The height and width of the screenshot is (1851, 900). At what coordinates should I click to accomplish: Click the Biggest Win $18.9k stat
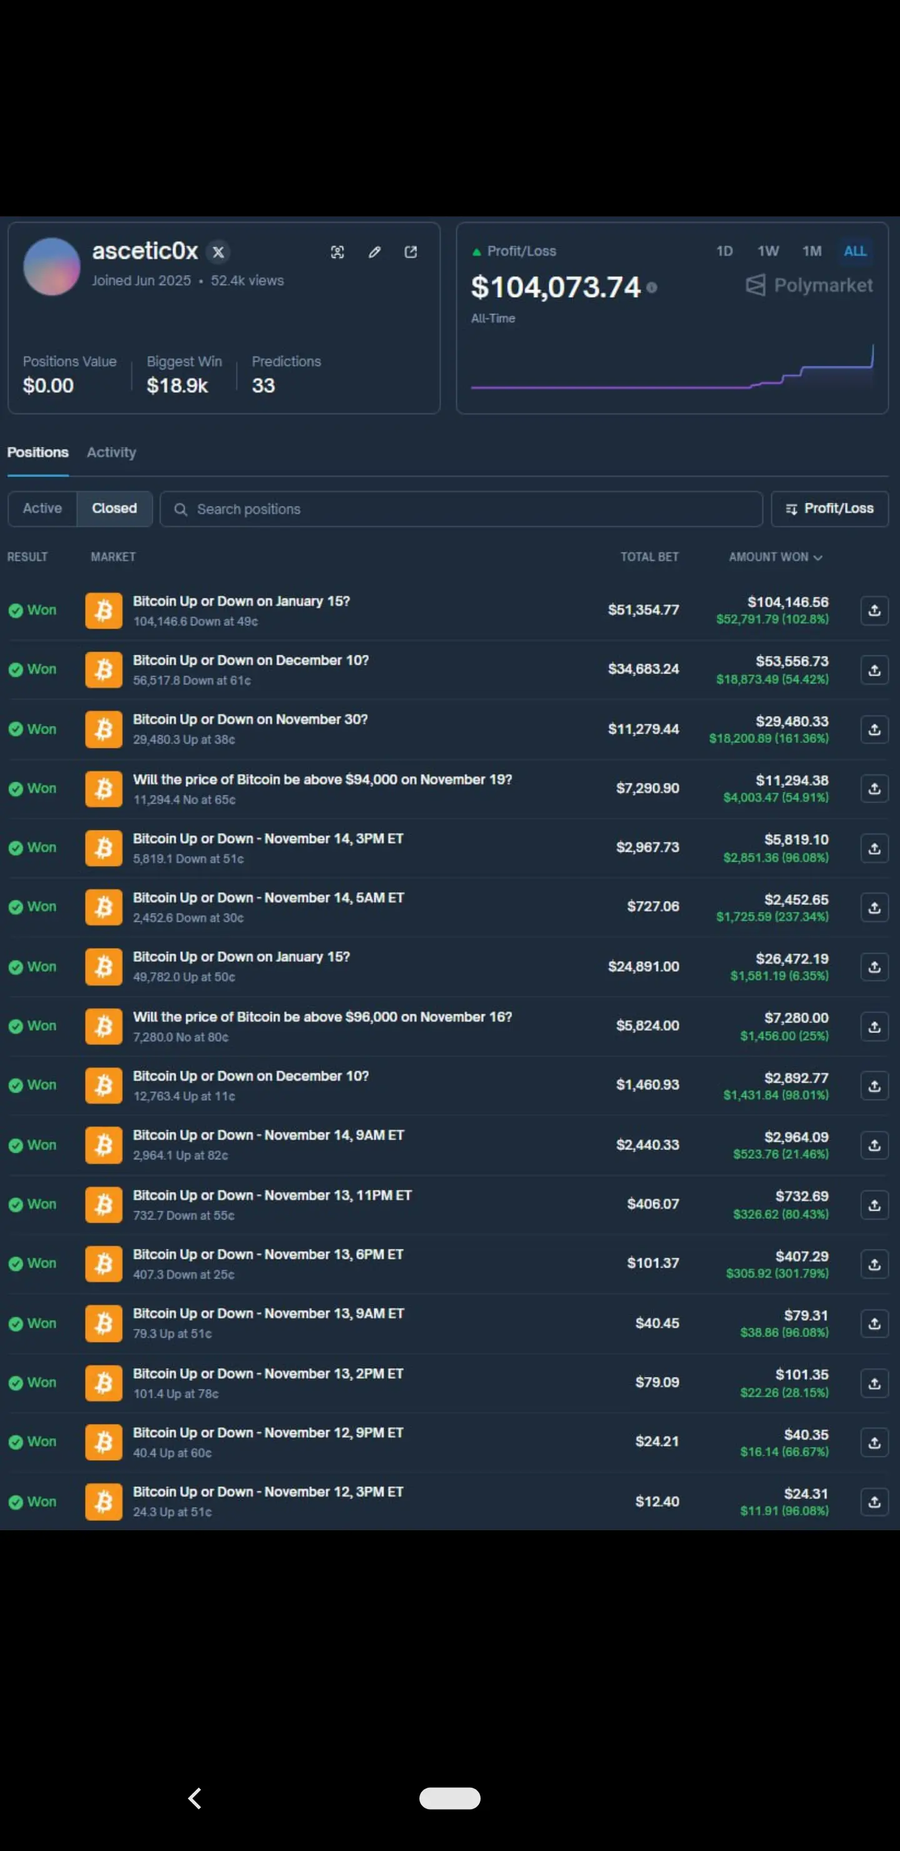(184, 375)
